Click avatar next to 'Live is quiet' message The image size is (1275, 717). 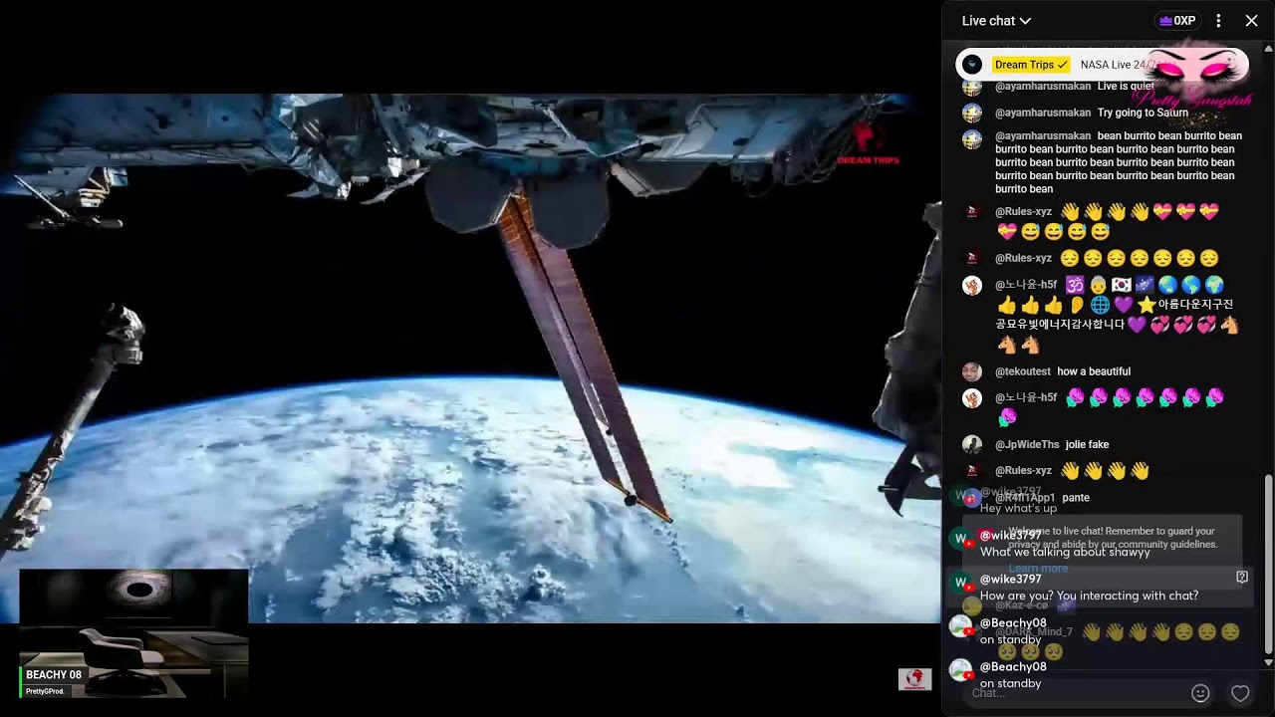coord(972,87)
